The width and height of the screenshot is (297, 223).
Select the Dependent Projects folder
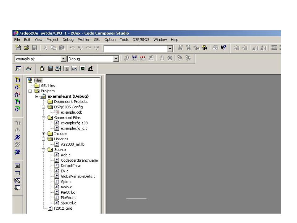[71, 102]
